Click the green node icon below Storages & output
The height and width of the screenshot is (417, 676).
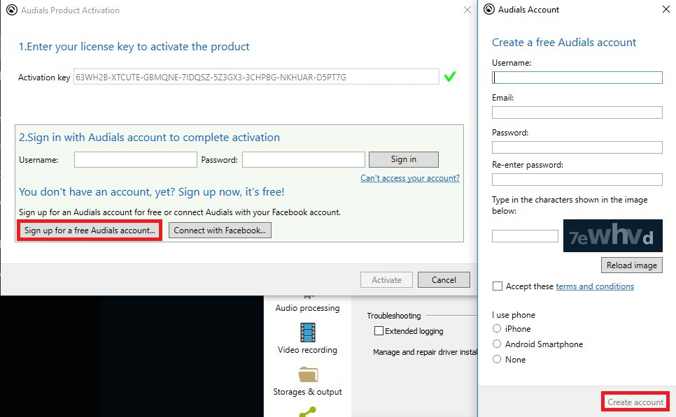307,412
